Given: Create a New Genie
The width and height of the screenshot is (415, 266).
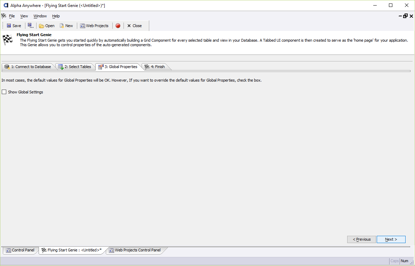Looking at the screenshot, I should 66,26.
